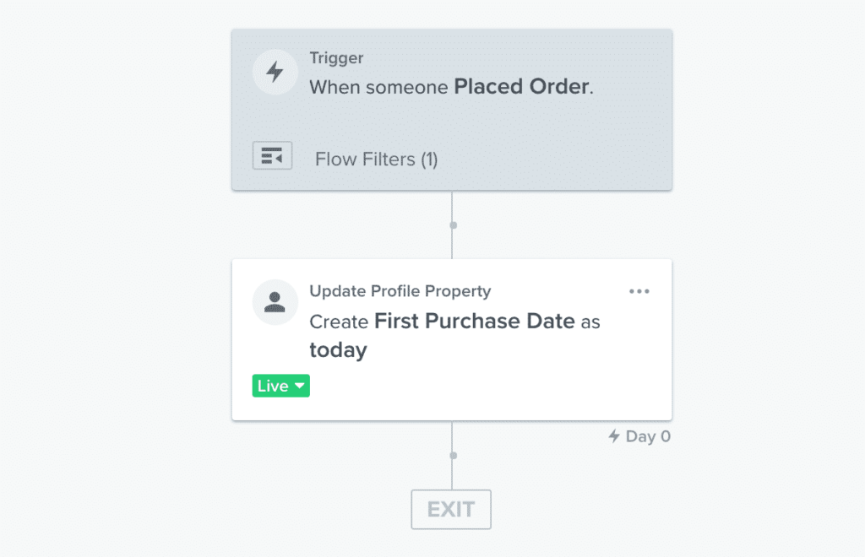Screen dimensions: 865x557
Task: Click the word today in action card
Action: pyautogui.click(x=338, y=350)
